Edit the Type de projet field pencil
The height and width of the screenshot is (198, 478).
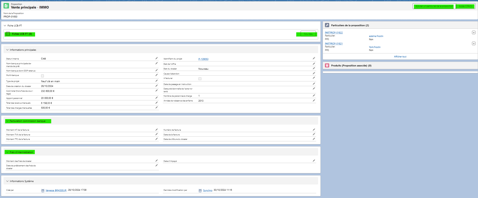(x=157, y=81)
